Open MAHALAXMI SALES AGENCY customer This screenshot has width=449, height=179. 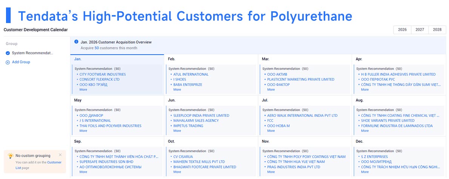click(196, 121)
